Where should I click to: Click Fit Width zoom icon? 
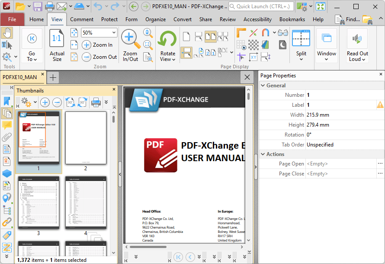click(x=74, y=45)
